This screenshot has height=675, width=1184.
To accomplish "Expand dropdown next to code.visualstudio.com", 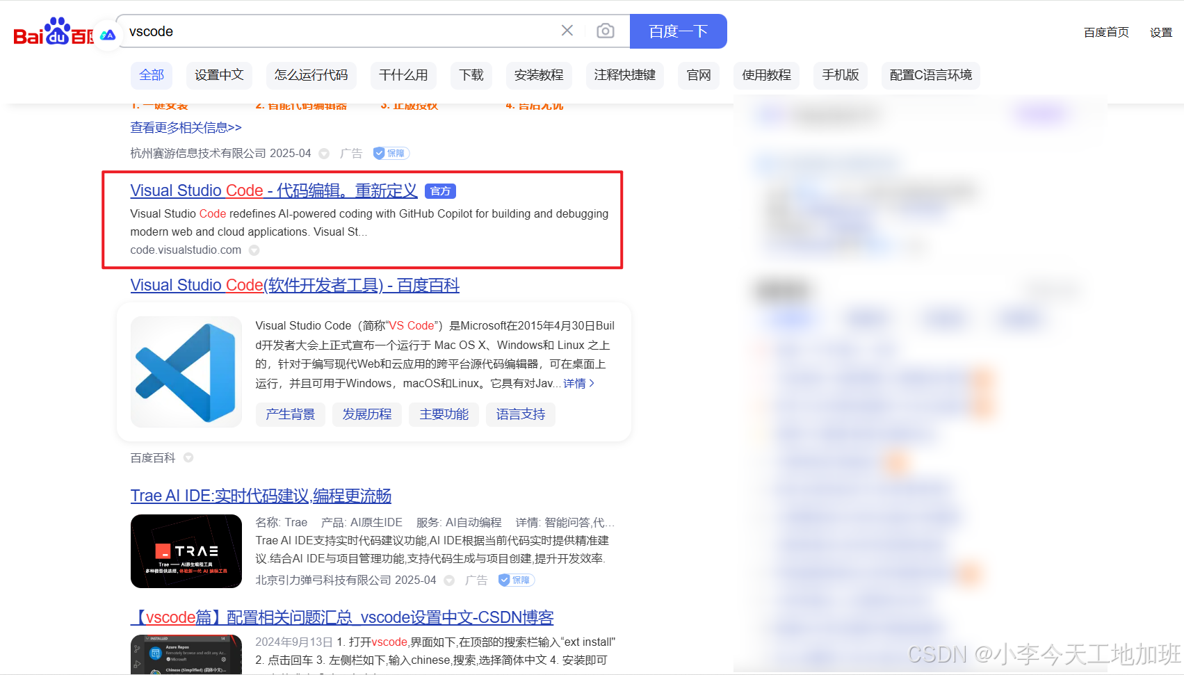I will coord(254,250).
